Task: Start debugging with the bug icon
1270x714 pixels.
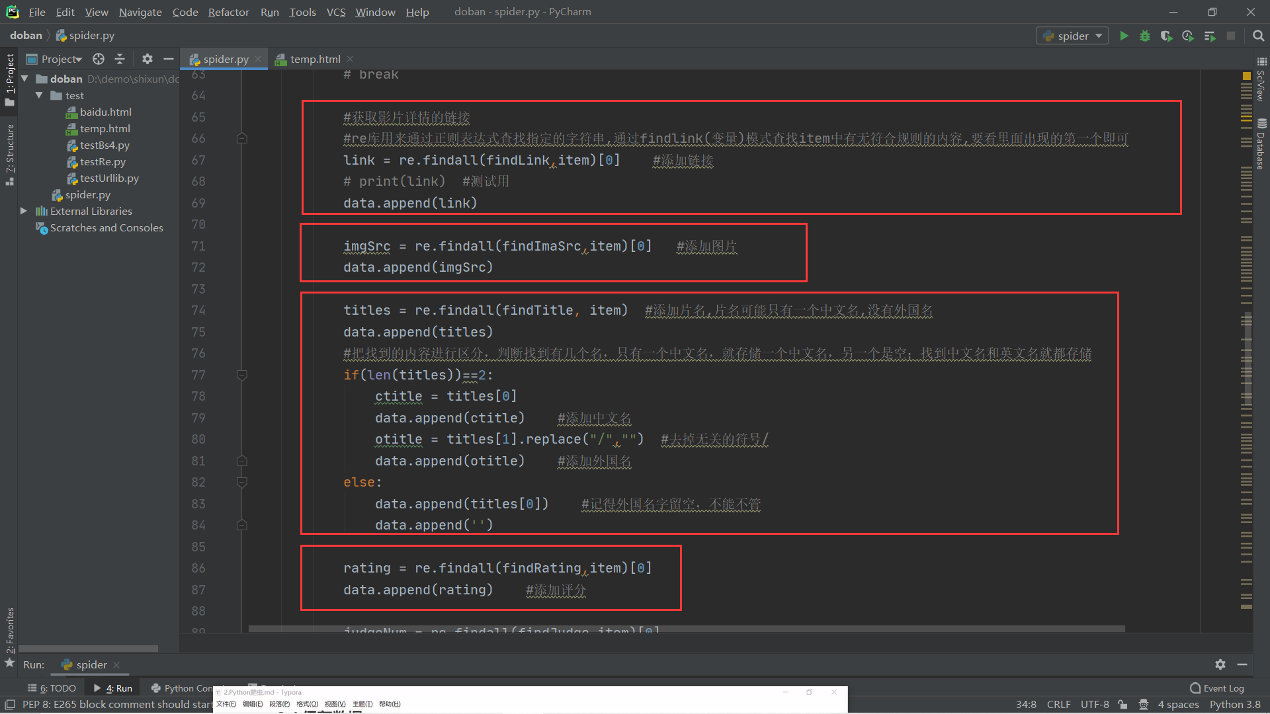Action: pos(1145,36)
